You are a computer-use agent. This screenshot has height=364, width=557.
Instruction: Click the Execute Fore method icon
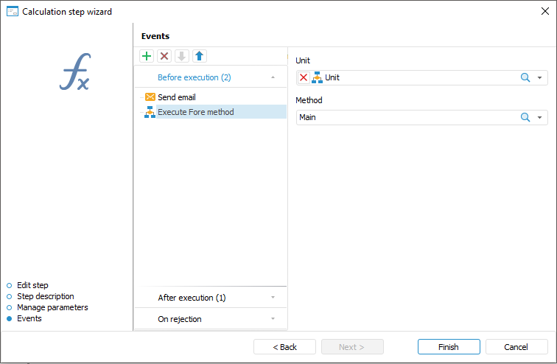coord(150,112)
